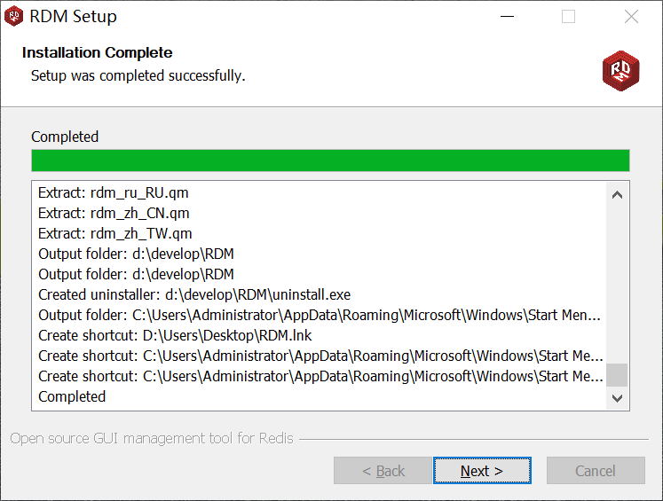This screenshot has width=663, height=501.
Task: Click the green installation progress bar
Action: click(330, 160)
